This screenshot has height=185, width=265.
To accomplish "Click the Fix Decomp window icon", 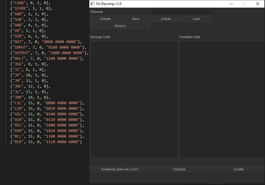I will [93, 4].
